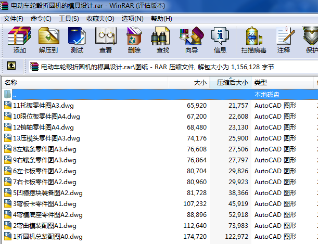Click the RAR archive icon in address bar
This screenshot has height=244, width=318.
[34, 67]
